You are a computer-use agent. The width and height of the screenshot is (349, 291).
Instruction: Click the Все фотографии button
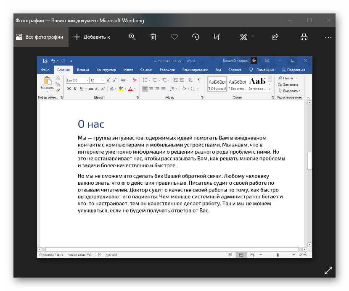click(40, 37)
